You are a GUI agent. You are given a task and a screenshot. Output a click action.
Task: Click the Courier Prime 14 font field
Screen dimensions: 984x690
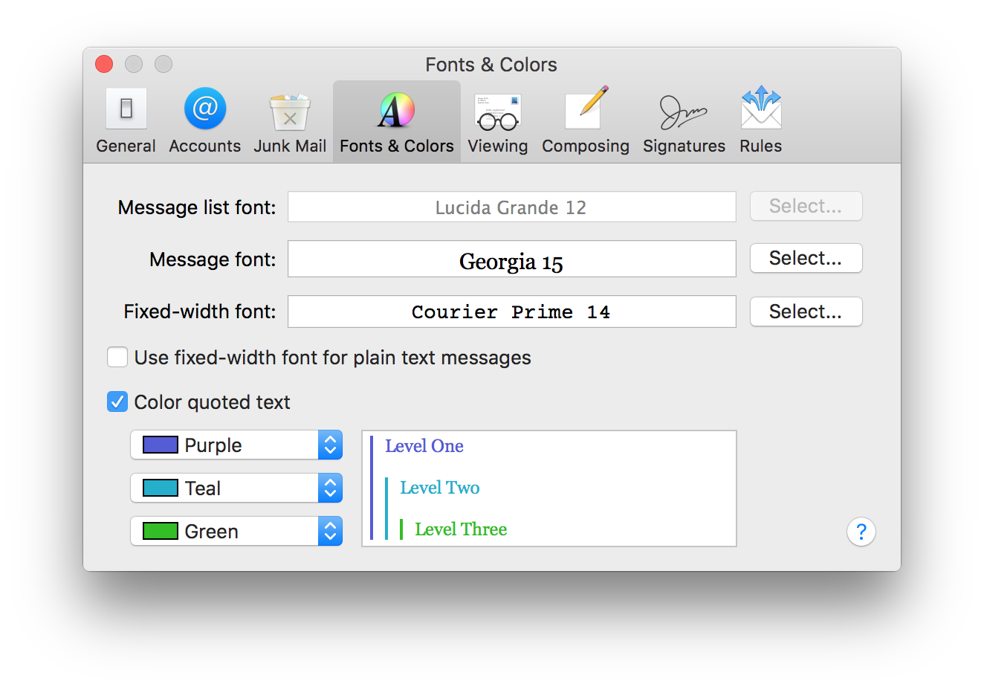pyautogui.click(x=512, y=312)
